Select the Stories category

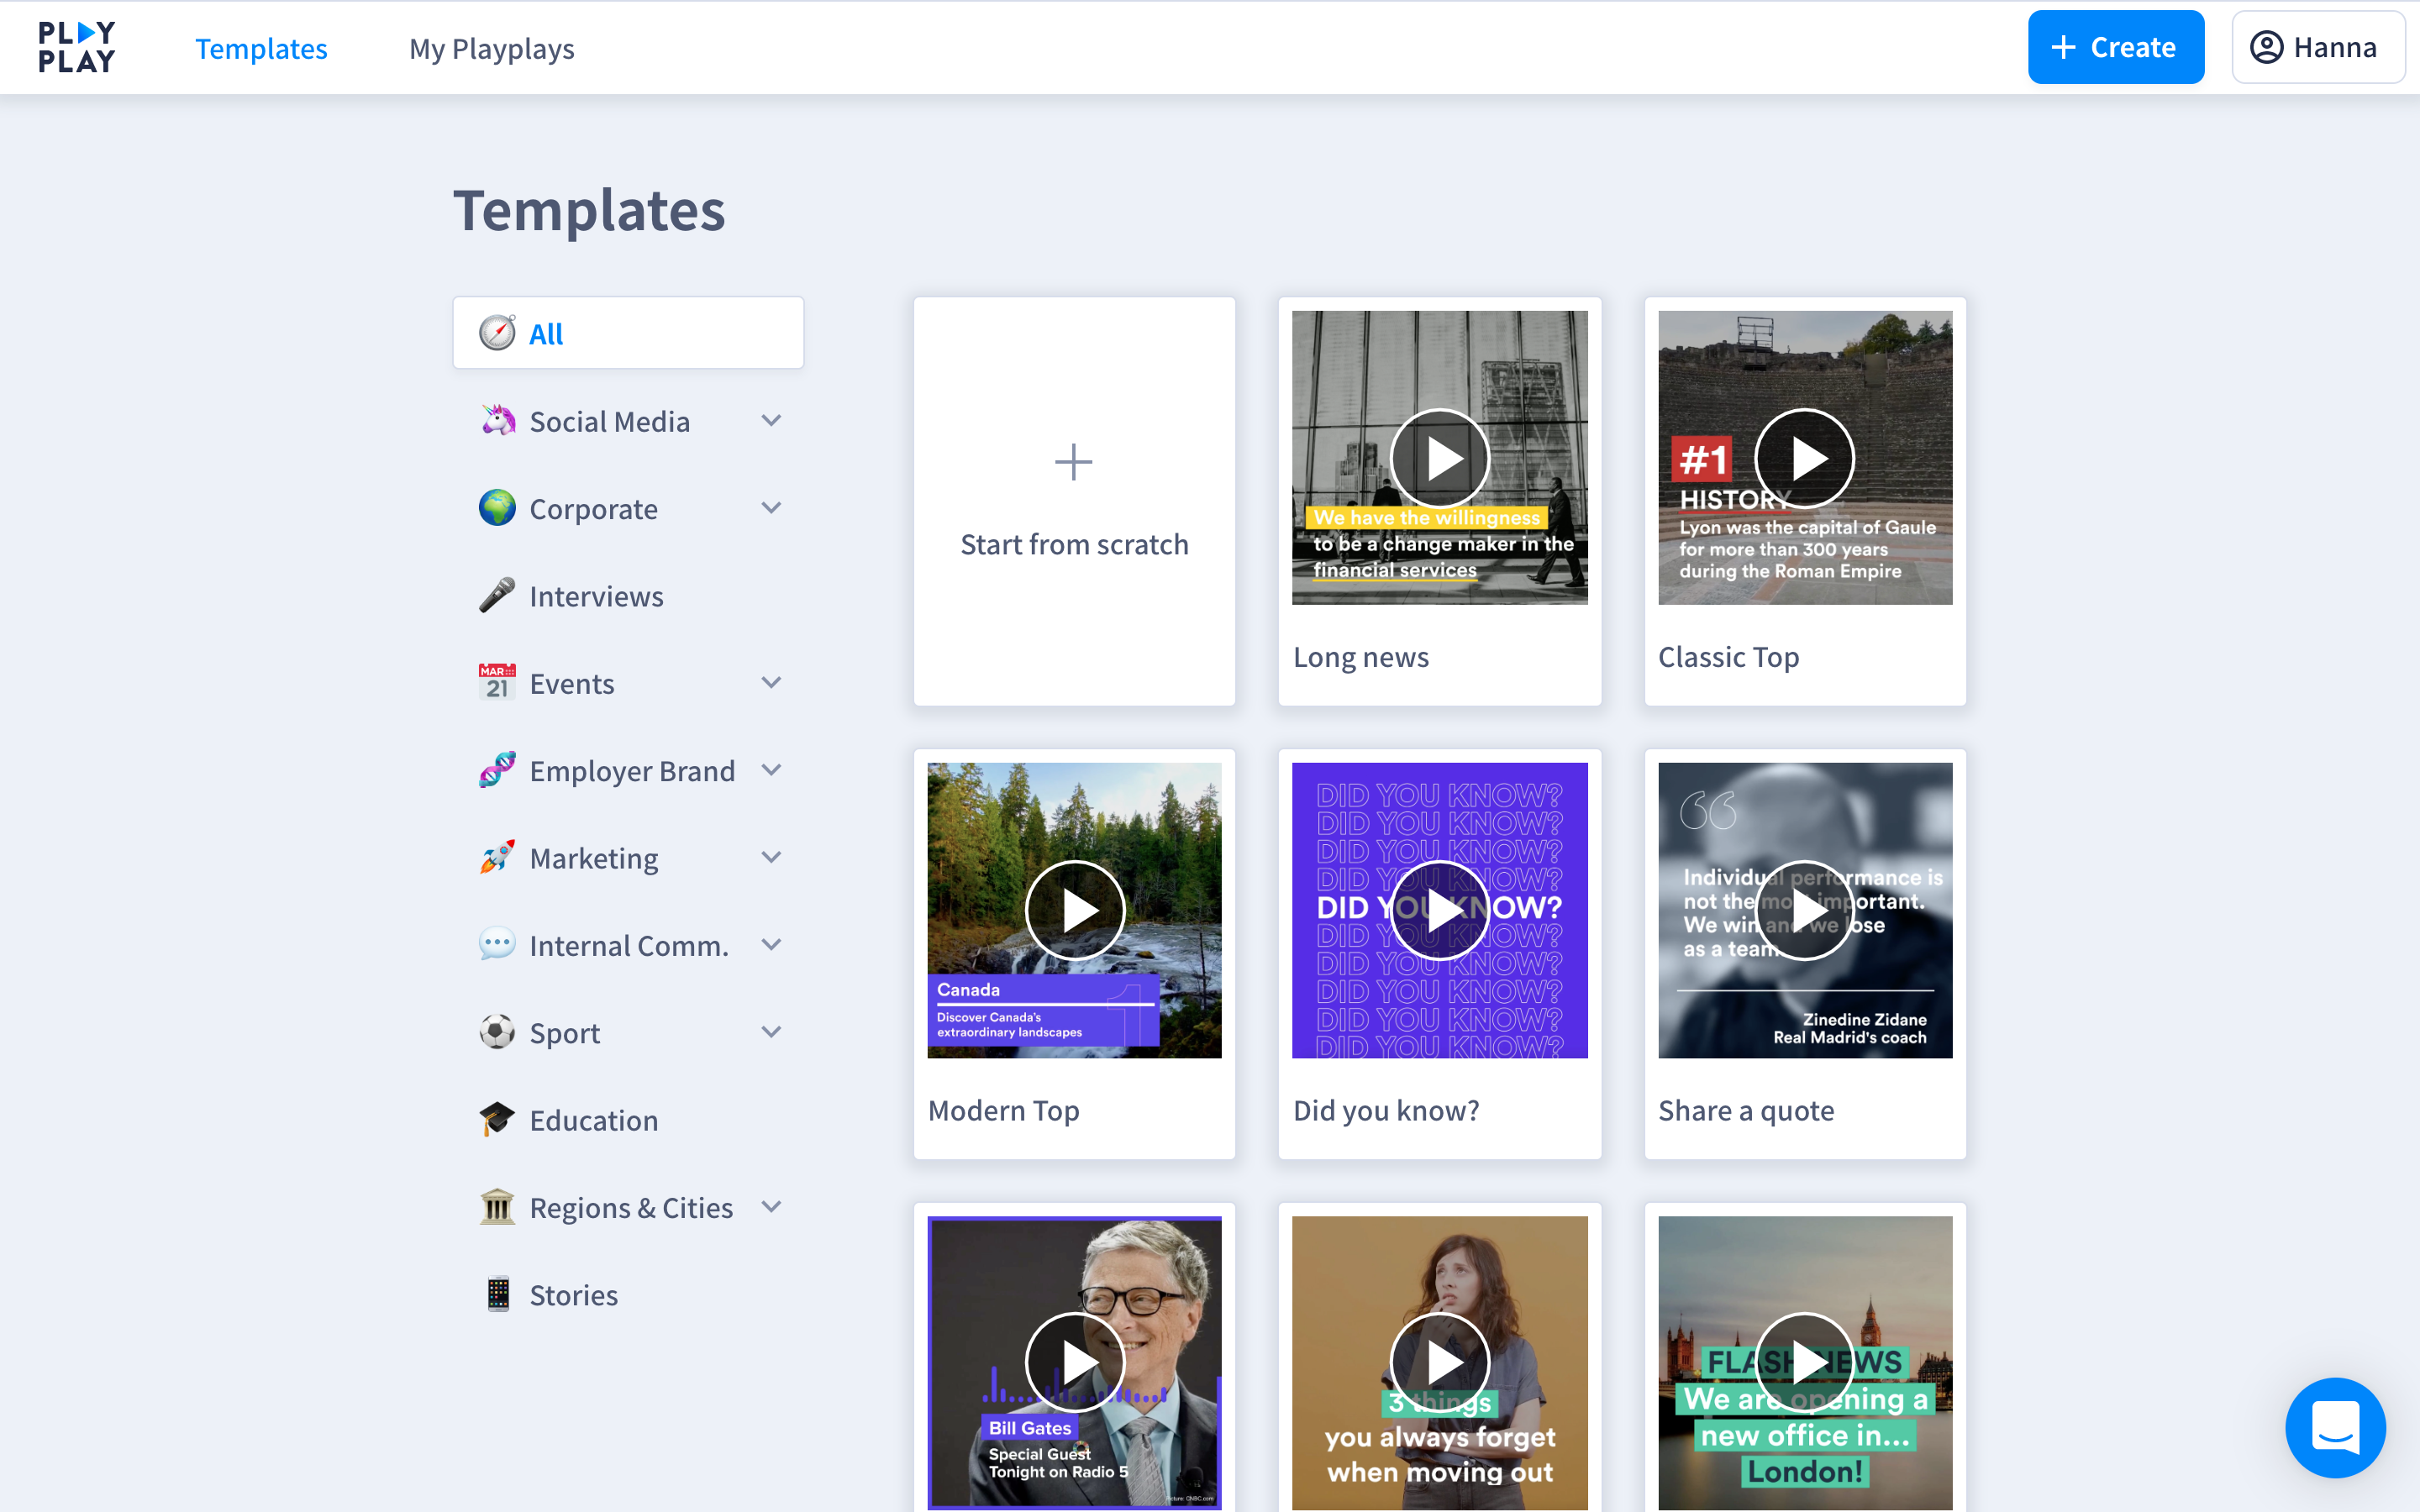click(x=628, y=1295)
